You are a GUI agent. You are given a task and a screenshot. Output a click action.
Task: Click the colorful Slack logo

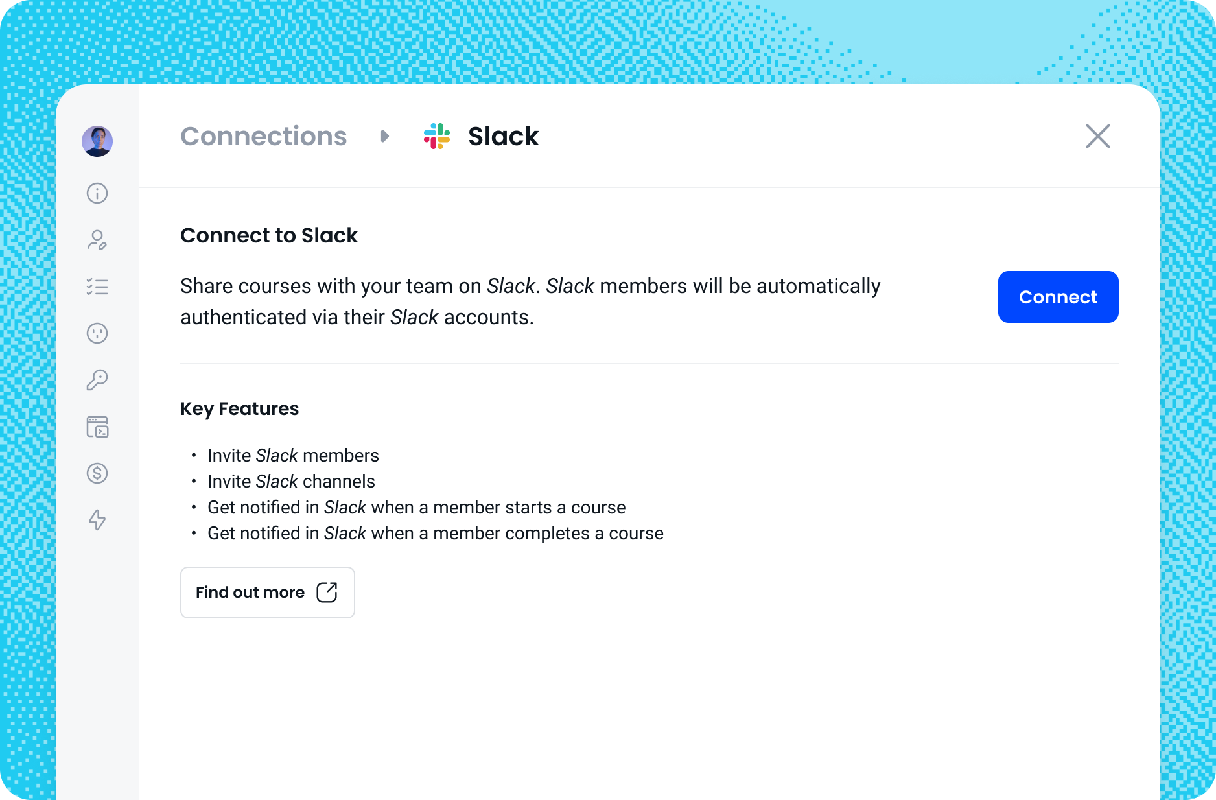pos(437,136)
